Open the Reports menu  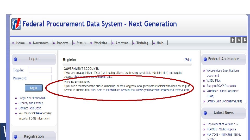(x=63, y=43)
